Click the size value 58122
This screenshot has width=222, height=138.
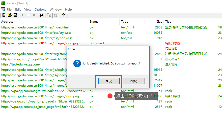click(158, 75)
